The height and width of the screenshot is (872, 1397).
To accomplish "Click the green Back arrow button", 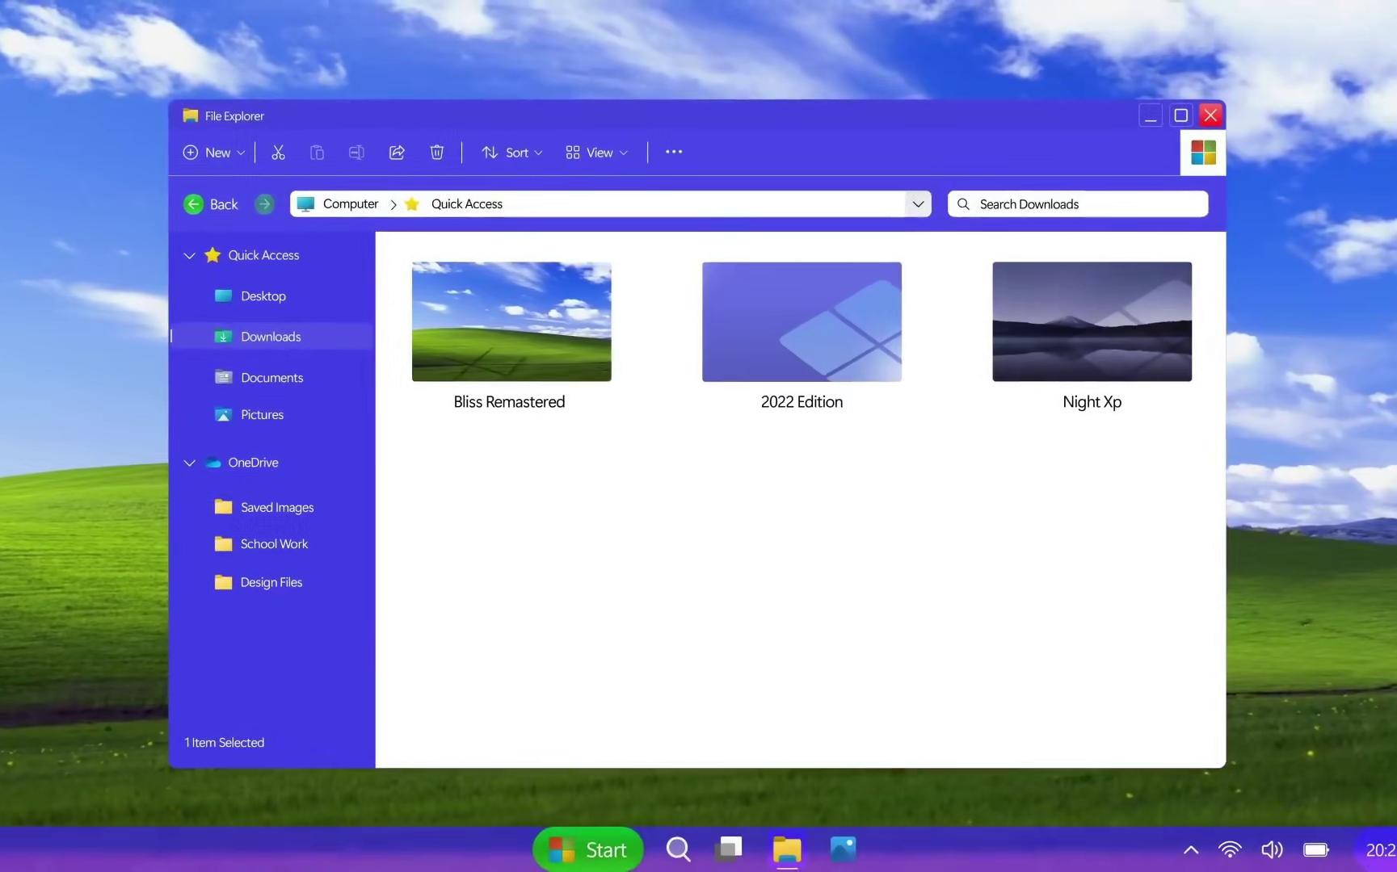I will coord(193,204).
